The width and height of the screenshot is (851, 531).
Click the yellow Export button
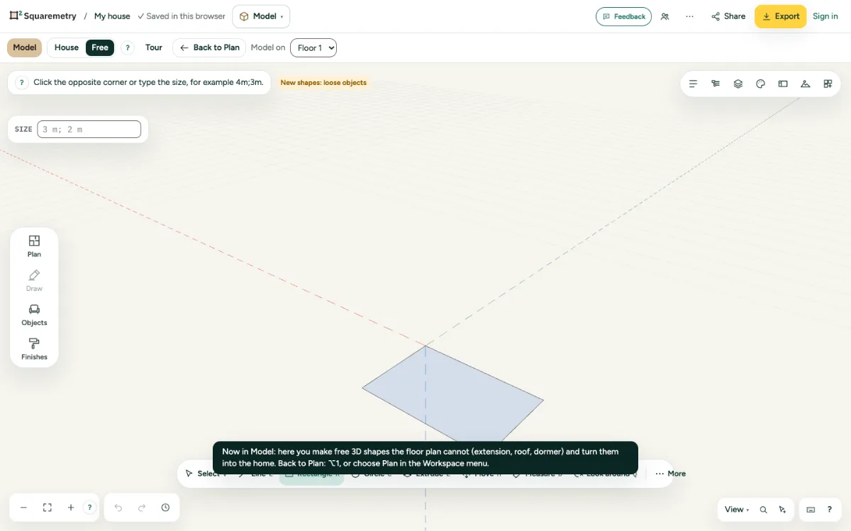pyautogui.click(x=780, y=16)
